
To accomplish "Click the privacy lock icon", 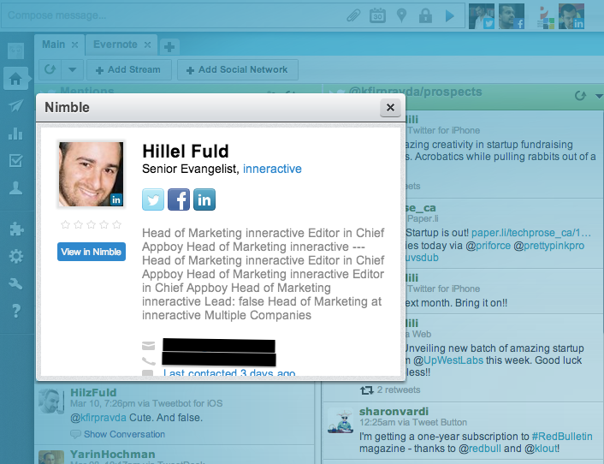I will 425,15.
